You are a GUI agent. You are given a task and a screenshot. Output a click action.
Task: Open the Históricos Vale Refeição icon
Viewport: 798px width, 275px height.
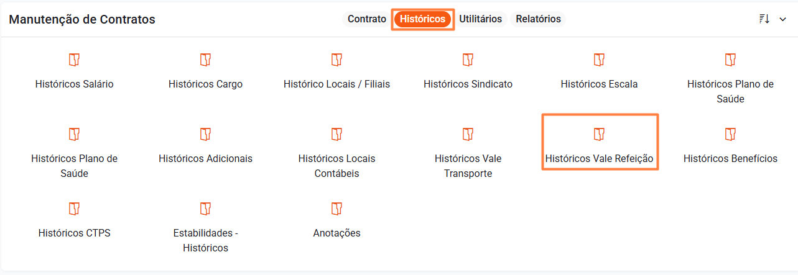pos(599,134)
